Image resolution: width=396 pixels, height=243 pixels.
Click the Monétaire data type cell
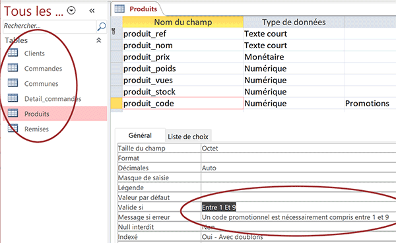click(294, 57)
